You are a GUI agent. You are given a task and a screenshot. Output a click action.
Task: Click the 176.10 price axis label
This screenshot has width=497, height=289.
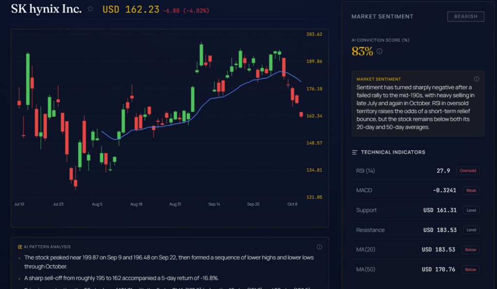[x=314, y=89]
